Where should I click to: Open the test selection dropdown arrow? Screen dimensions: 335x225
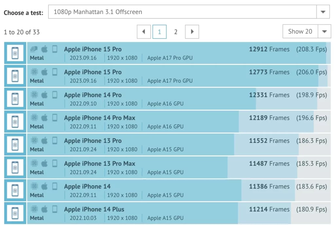tap(323, 12)
